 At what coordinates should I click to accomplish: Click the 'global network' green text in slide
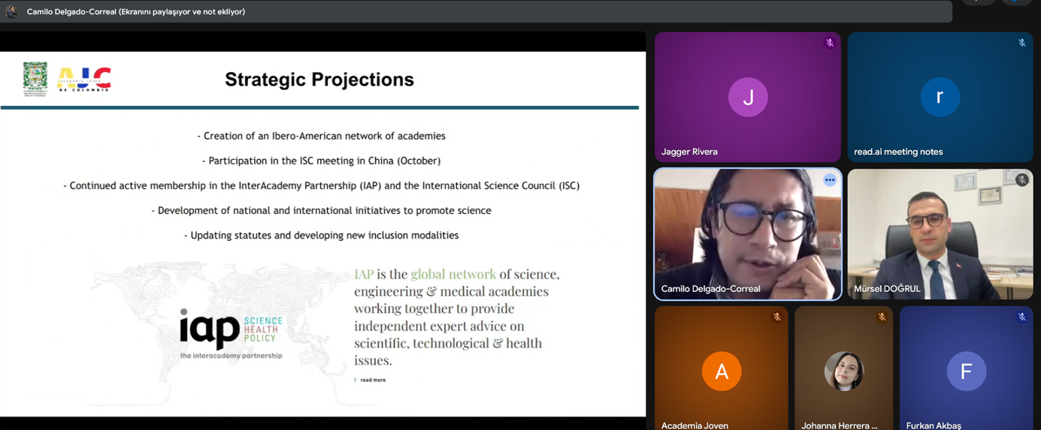pos(452,274)
